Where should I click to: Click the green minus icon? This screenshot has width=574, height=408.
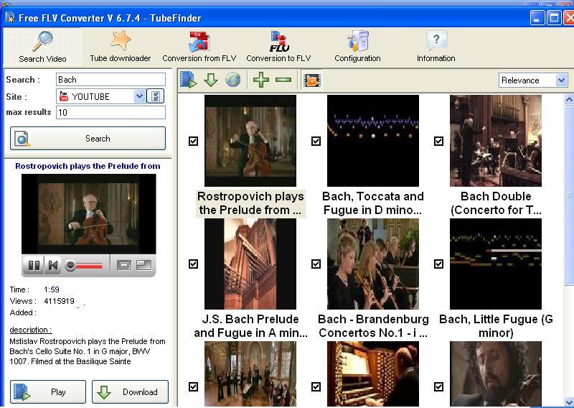click(283, 80)
